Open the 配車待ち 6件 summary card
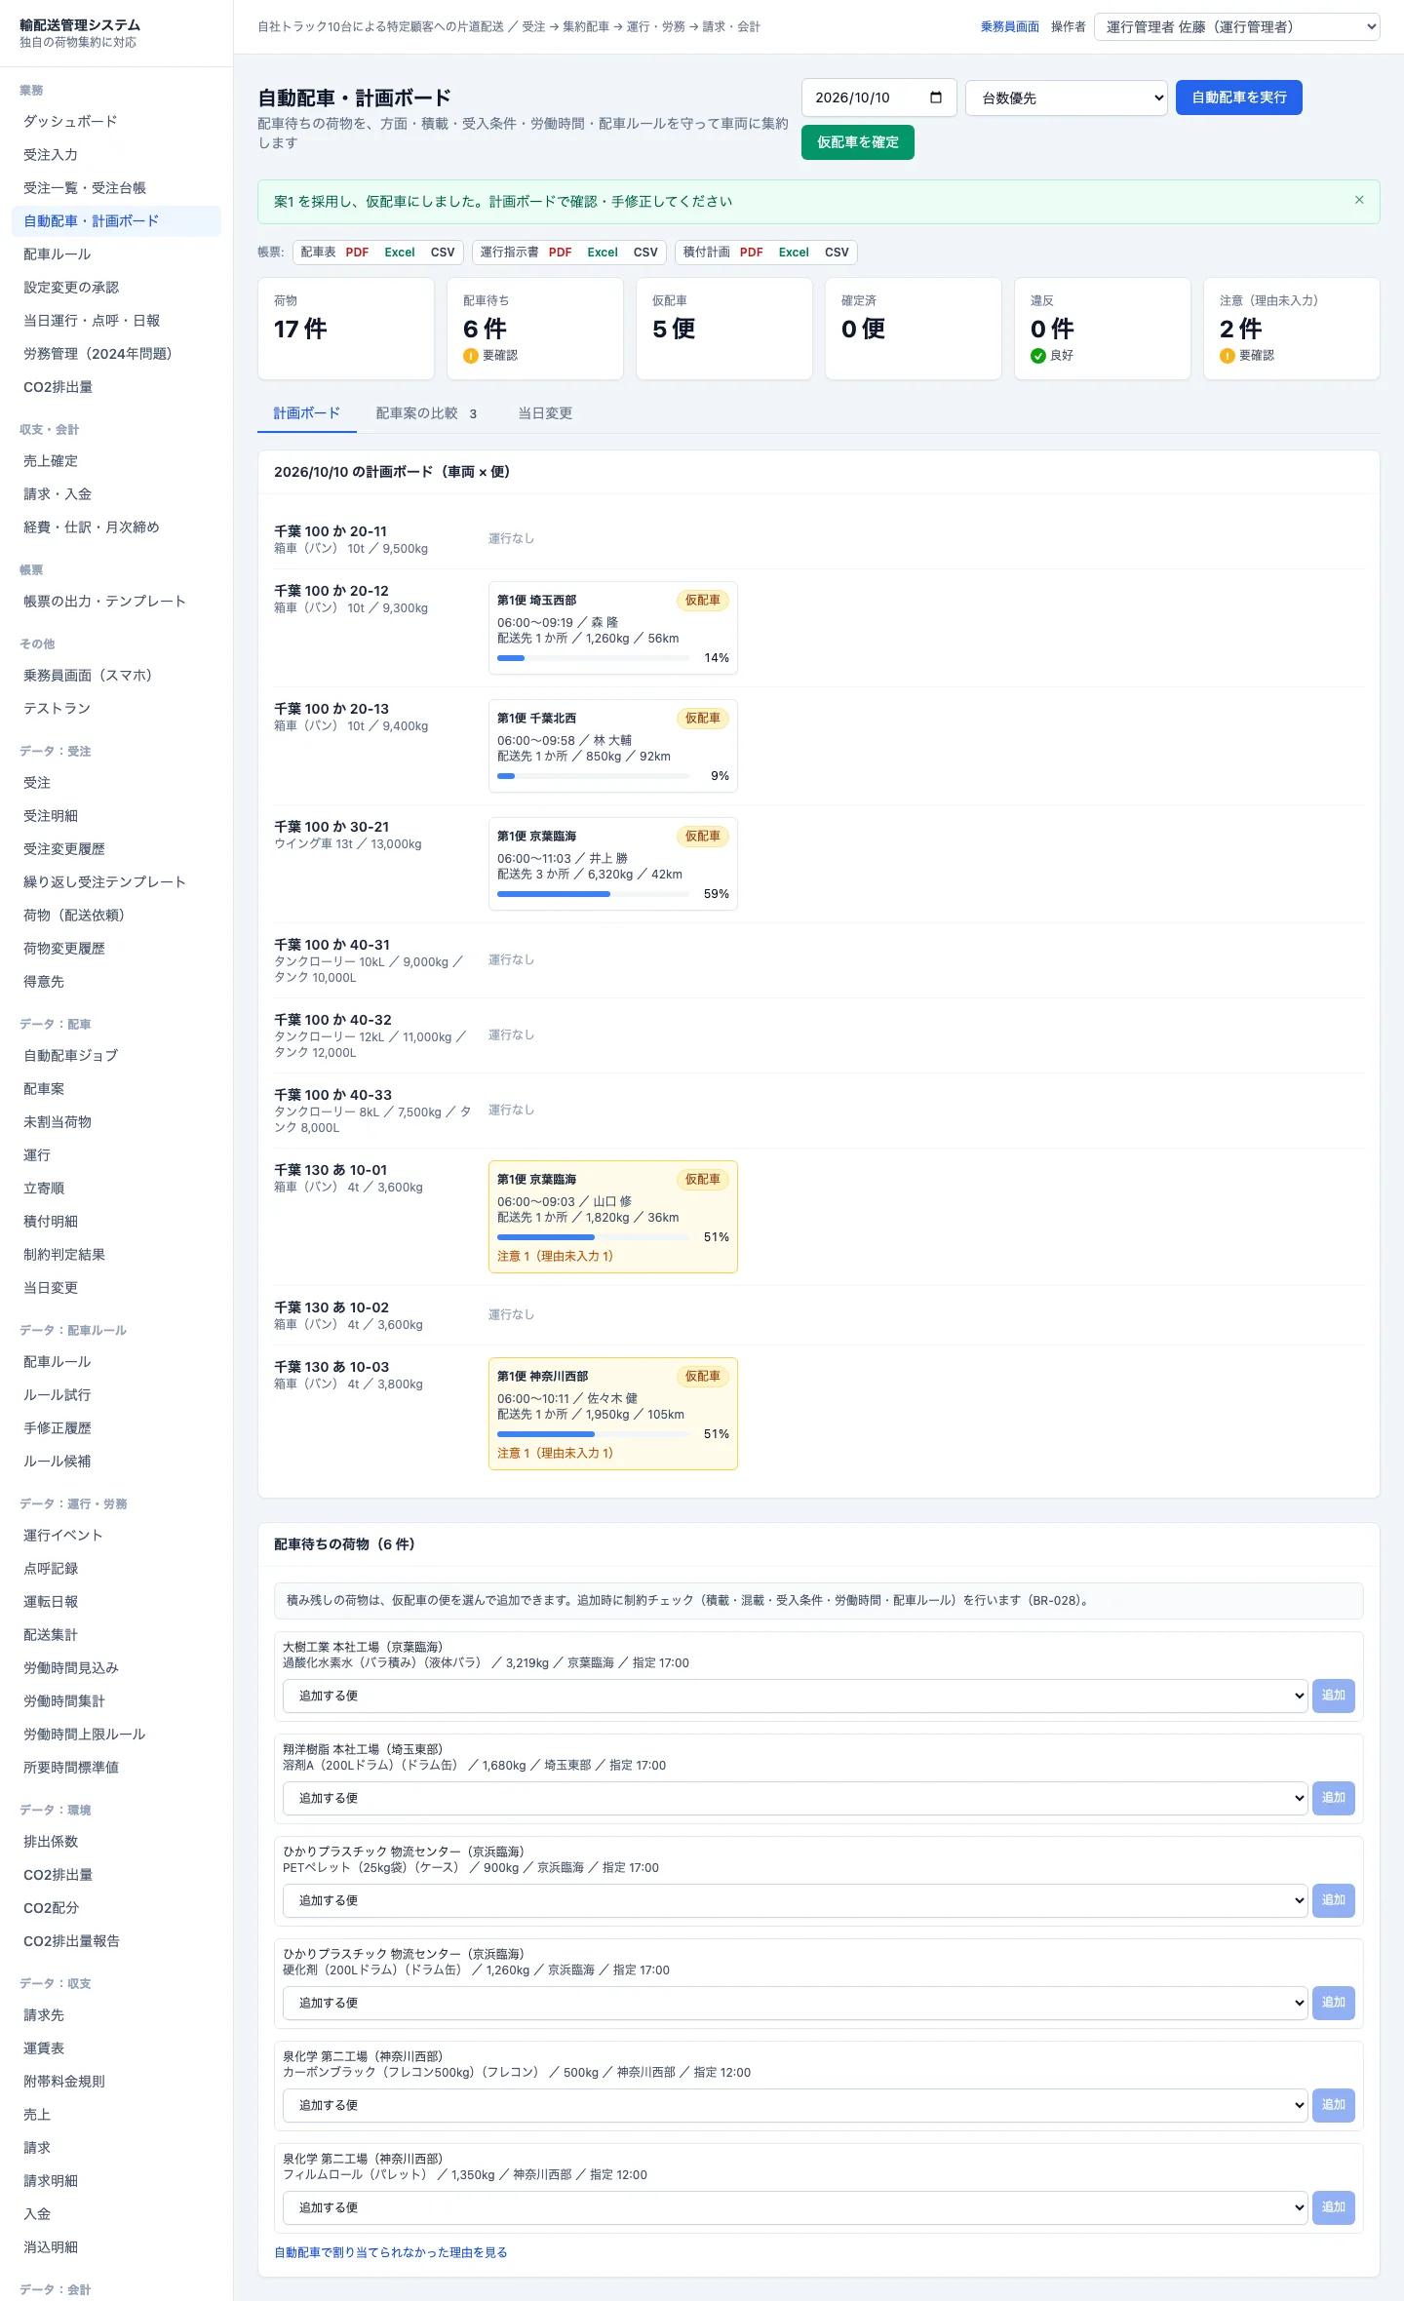 point(535,329)
